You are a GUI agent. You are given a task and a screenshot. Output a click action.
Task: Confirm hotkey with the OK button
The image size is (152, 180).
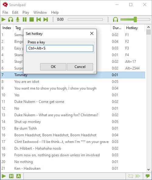coord(53,67)
